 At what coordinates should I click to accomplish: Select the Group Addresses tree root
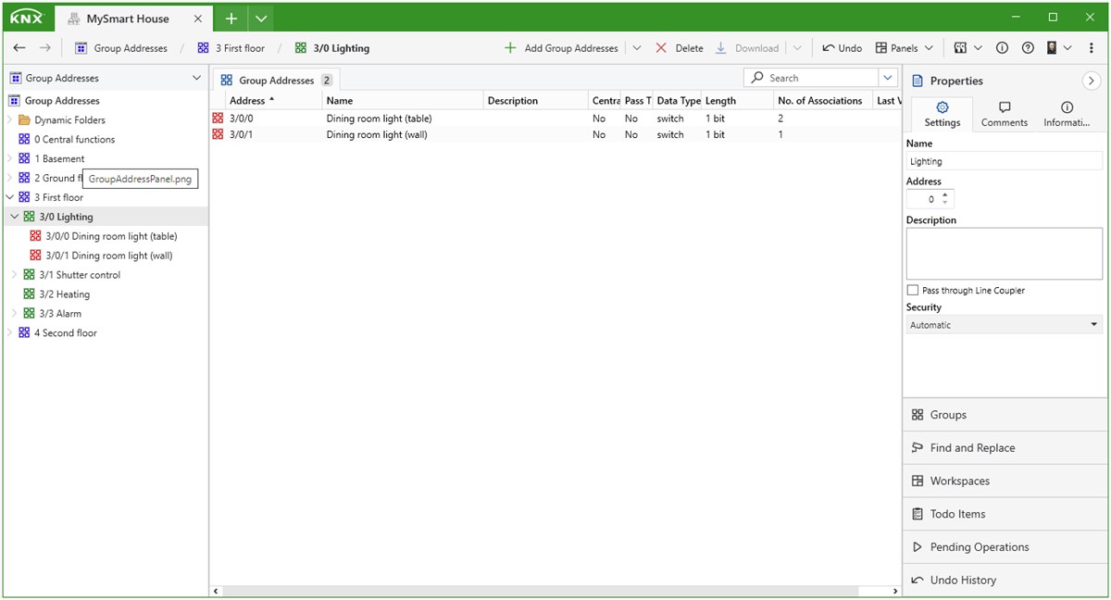61,100
